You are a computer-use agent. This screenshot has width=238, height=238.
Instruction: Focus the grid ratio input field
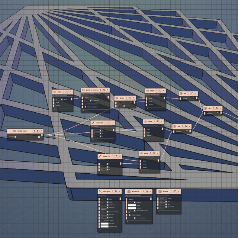click(x=104, y=215)
